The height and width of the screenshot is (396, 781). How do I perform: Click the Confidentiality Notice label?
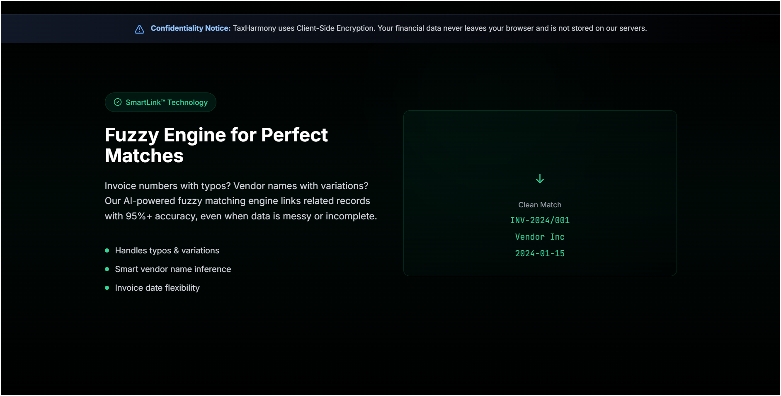coord(191,28)
